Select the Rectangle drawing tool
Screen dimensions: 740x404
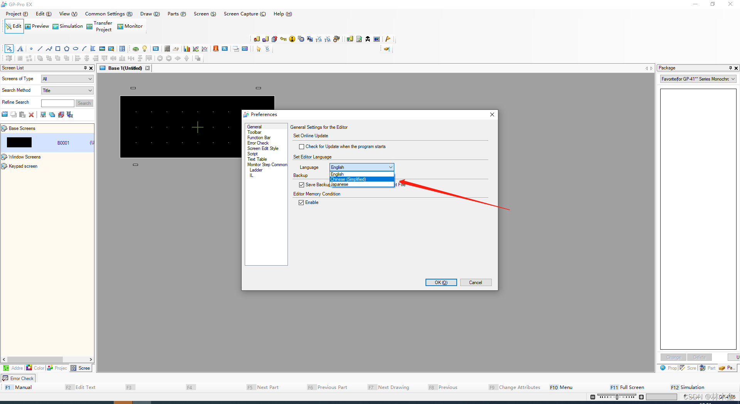click(58, 49)
